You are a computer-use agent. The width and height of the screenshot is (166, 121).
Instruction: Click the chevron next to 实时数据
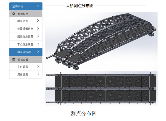[38, 66]
